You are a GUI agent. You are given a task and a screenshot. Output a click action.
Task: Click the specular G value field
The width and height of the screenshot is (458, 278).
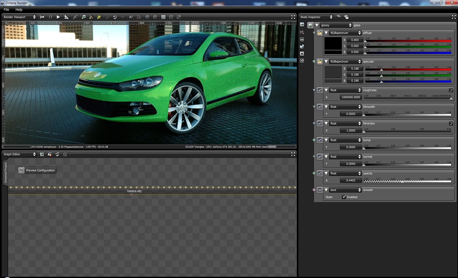[x=355, y=75]
